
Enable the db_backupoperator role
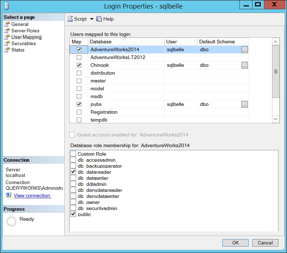pyautogui.click(x=73, y=166)
